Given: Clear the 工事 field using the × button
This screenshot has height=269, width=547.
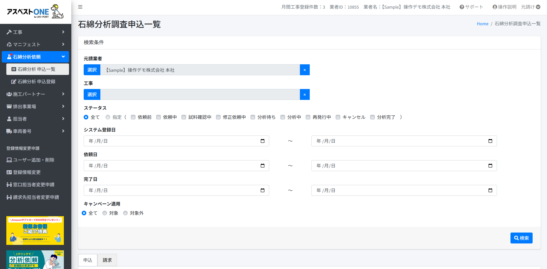Looking at the screenshot, I should 305,94.
